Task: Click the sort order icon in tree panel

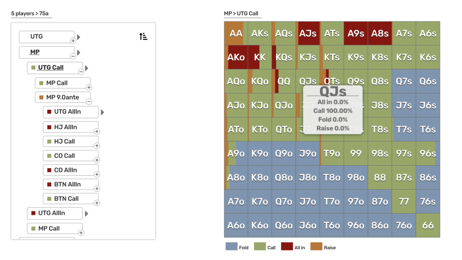Action: point(143,37)
